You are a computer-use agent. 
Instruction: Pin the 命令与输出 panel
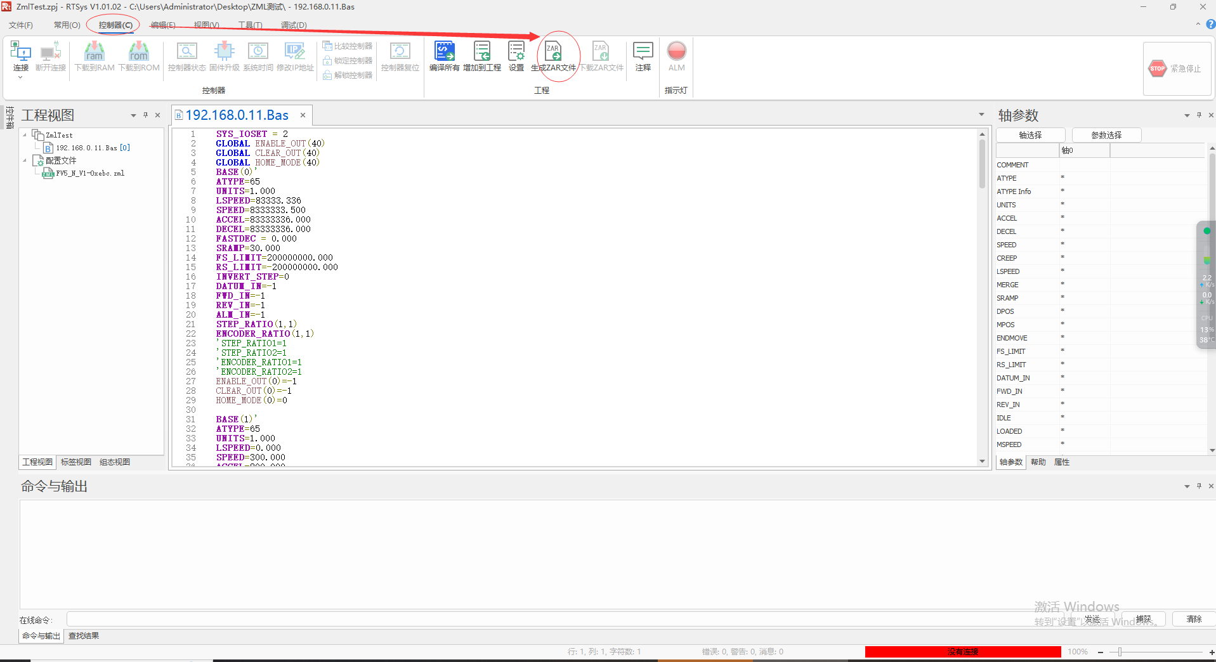tap(1199, 486)
